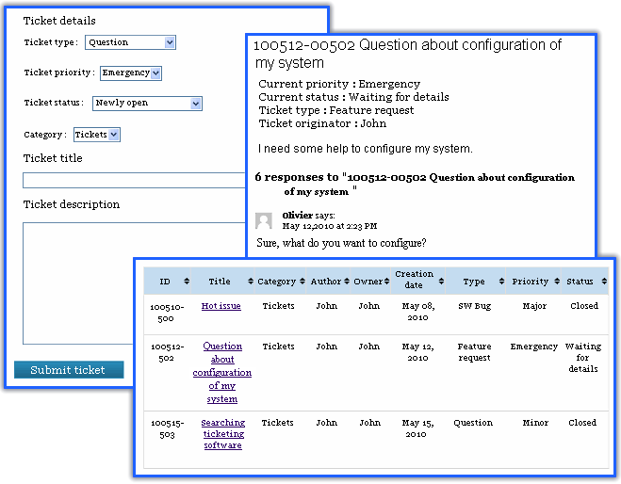Click the May 12, 2010 date cell
Image resolution: width=621 pixels, height=484 pixels.
coord(418,352)
